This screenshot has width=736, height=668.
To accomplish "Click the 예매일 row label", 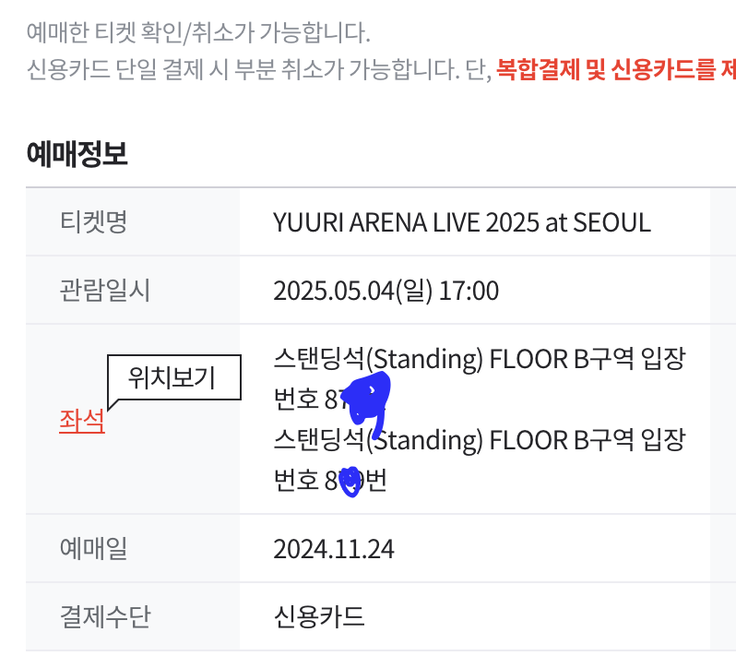I will [x=93, y=548].
